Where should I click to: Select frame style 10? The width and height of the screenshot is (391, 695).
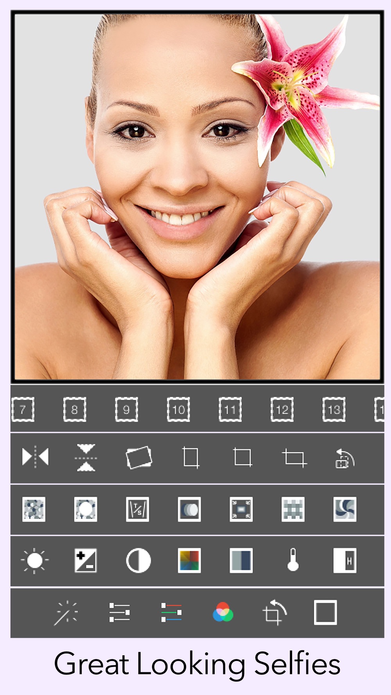click(178, 409)
